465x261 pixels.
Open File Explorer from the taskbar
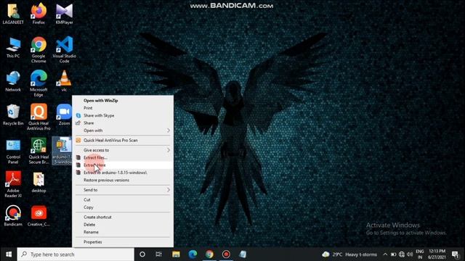point(176,254)
